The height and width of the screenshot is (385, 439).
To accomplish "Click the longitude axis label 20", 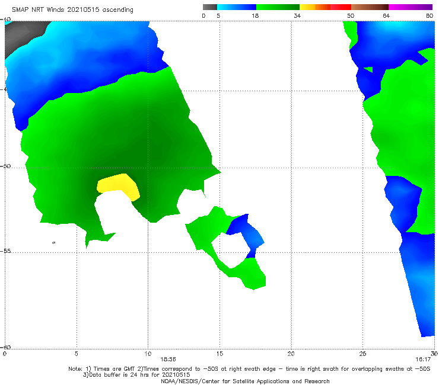I will 291,354.
